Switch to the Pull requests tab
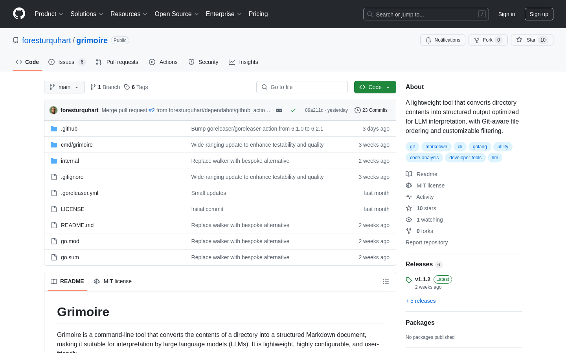The width and height of the screenshot is (566, 353). [117, 62]
